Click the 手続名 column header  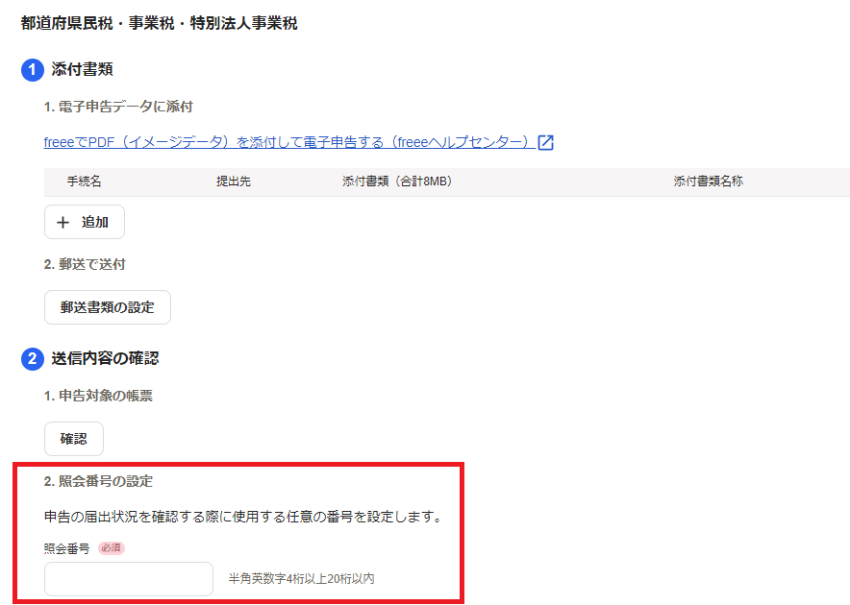click(84, 181)
